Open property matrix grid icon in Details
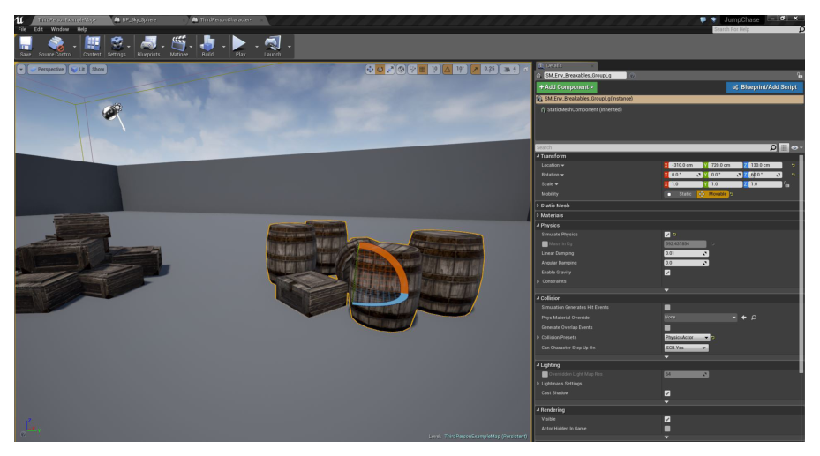820x456 pixels. pyautogui.click(x=784, y=148)
